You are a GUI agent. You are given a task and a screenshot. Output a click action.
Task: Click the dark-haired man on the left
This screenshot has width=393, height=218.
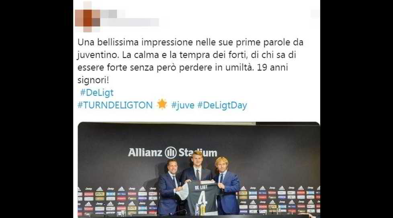point(169,188)
